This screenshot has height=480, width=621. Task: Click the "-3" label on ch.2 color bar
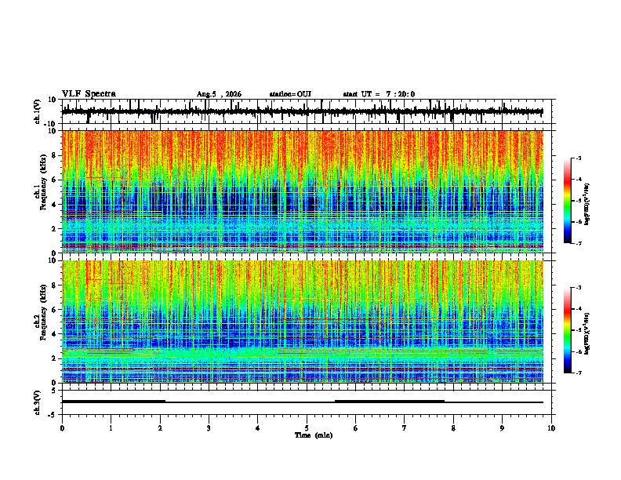[578, 288]
